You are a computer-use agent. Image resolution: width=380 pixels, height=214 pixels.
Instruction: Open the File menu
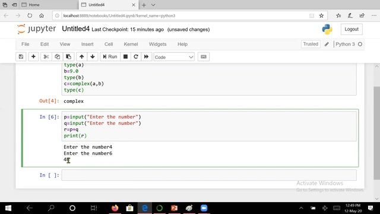click(x=25, y=44)
